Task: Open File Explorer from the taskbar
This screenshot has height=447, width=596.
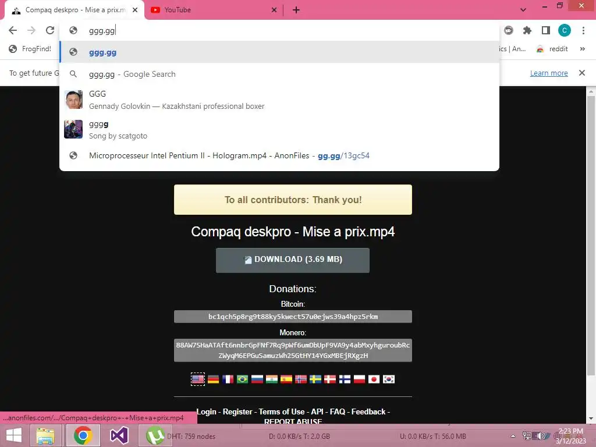Action: [x=45, y=435]
